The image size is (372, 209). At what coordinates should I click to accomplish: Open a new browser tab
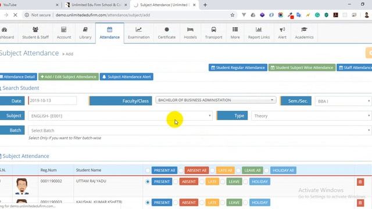pos(205,5)
